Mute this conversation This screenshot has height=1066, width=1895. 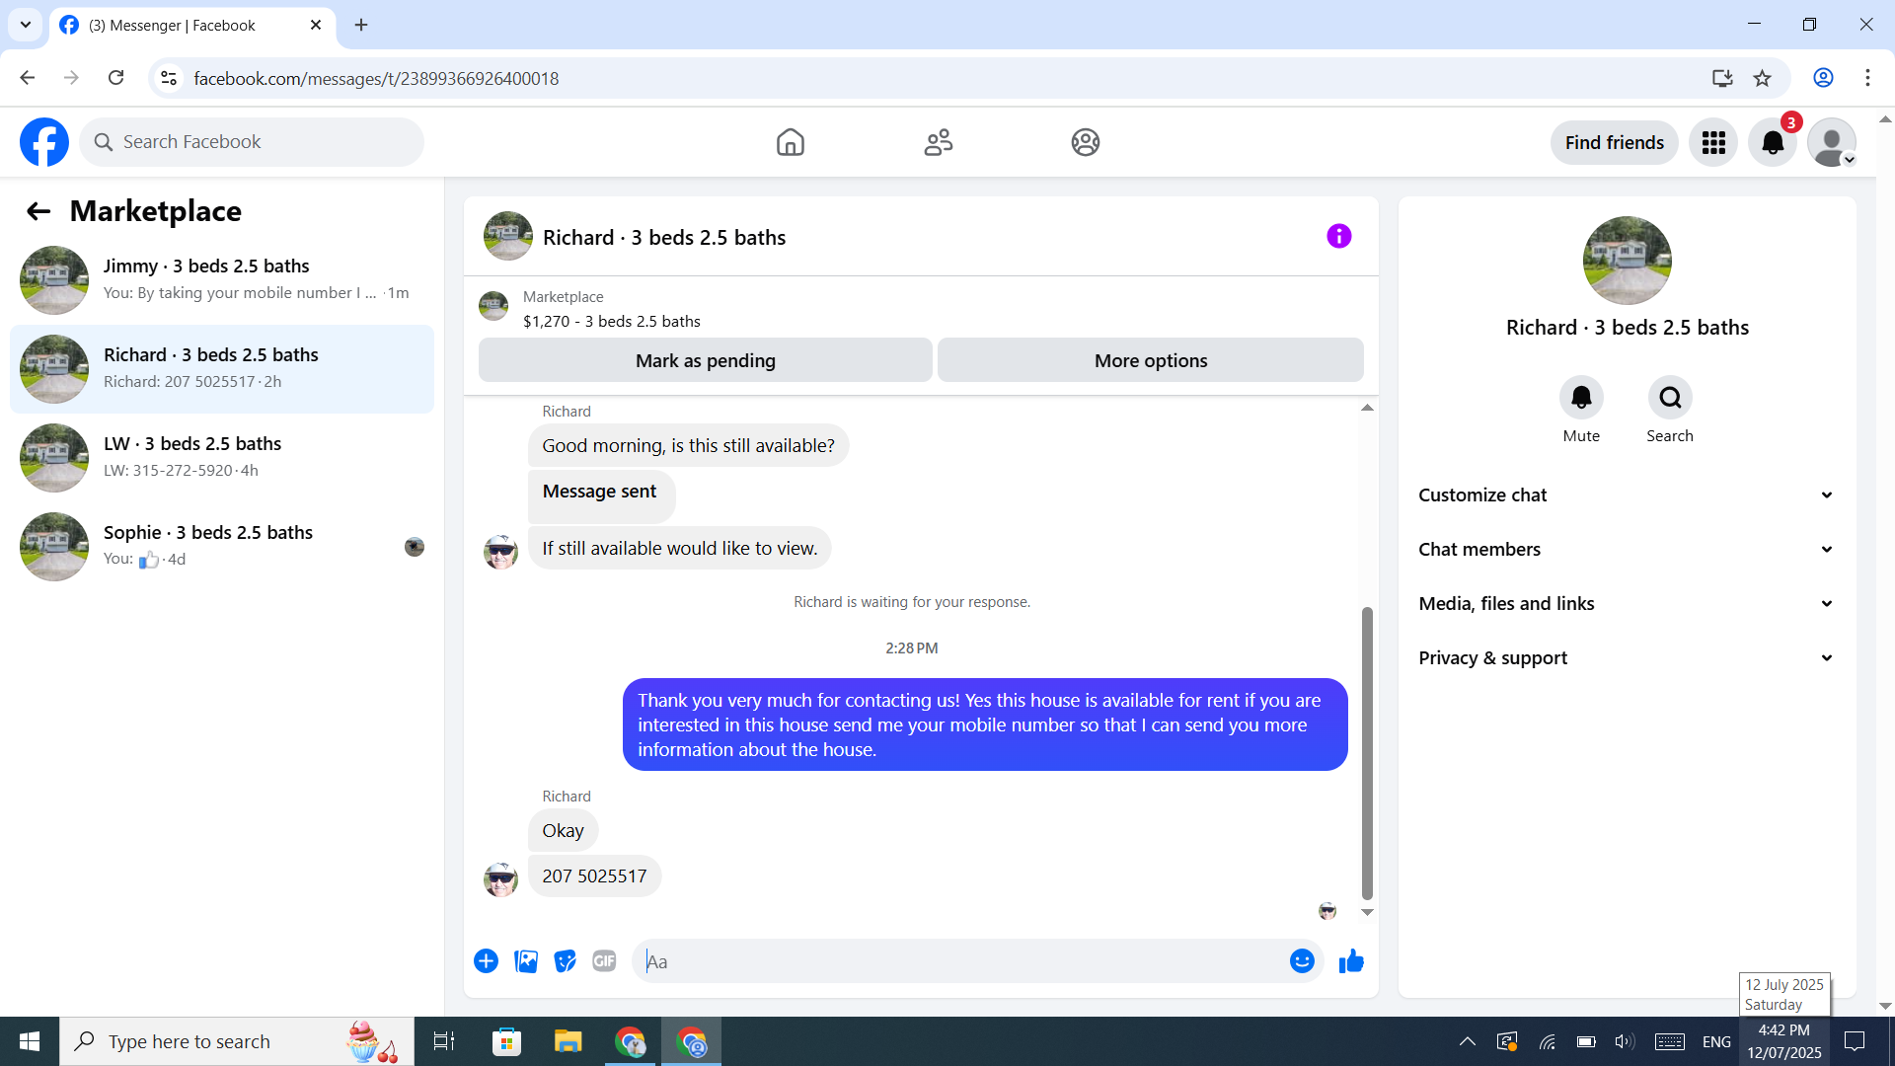[1581, 398]
